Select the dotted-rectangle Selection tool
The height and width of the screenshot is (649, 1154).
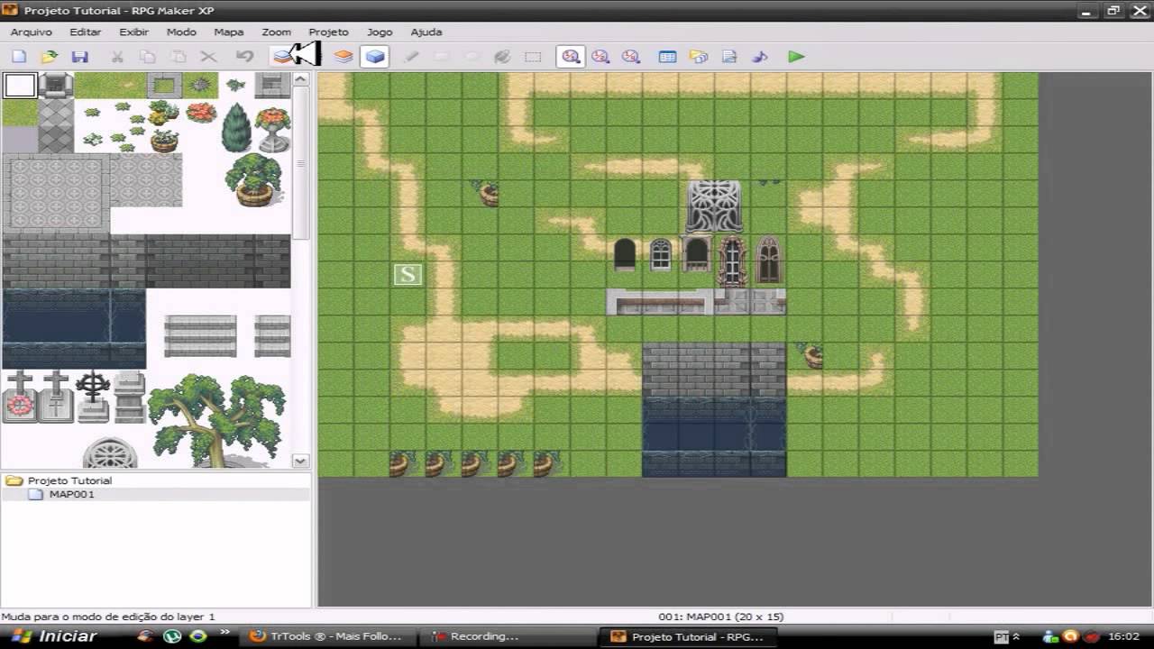click(533, 57)
